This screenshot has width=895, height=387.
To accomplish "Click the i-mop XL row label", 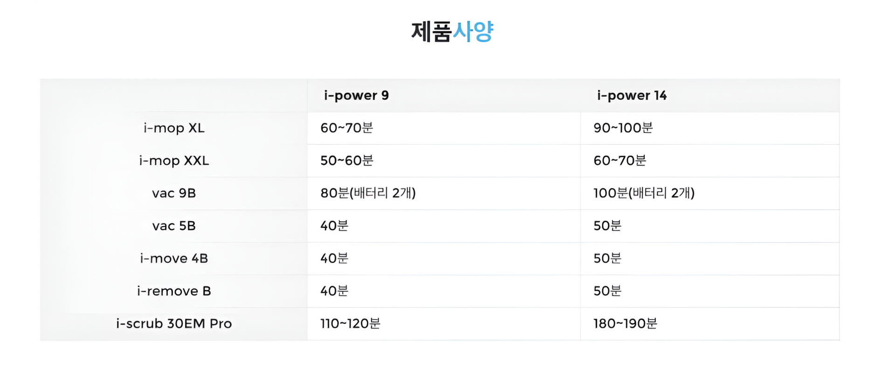I will point(174,128).
